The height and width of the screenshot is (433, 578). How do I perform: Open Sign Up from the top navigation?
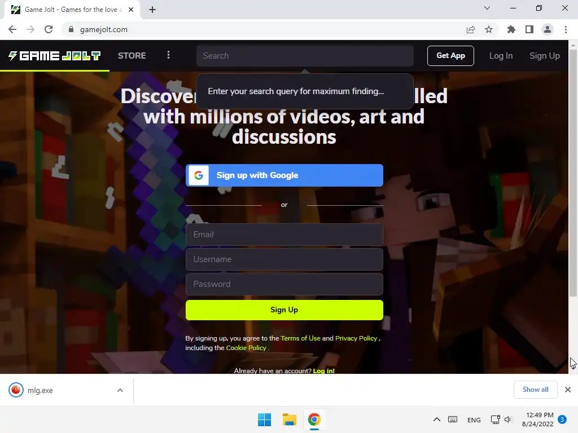click(545, 56)
